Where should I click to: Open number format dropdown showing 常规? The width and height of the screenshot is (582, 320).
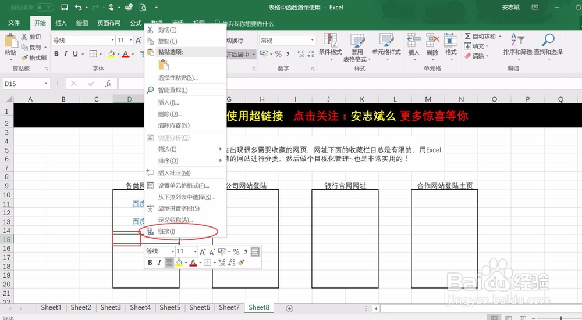(312, 40)
